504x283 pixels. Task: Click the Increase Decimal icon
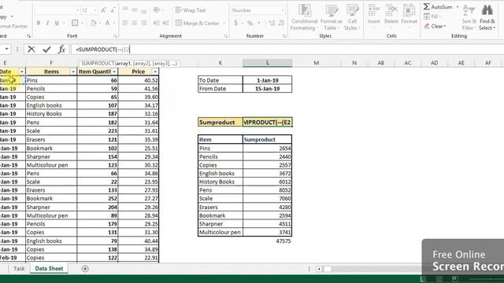click(x=272, y=23)
